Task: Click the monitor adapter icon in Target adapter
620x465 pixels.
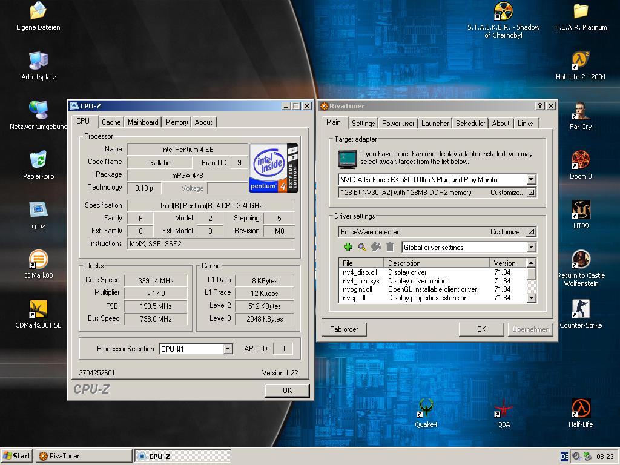Action: click(348, 159)
